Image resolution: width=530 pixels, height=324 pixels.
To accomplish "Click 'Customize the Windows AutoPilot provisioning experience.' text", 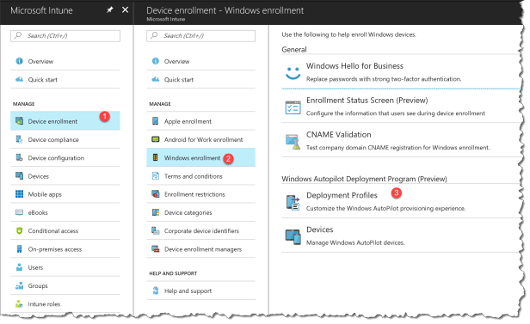I will [385, 208].
